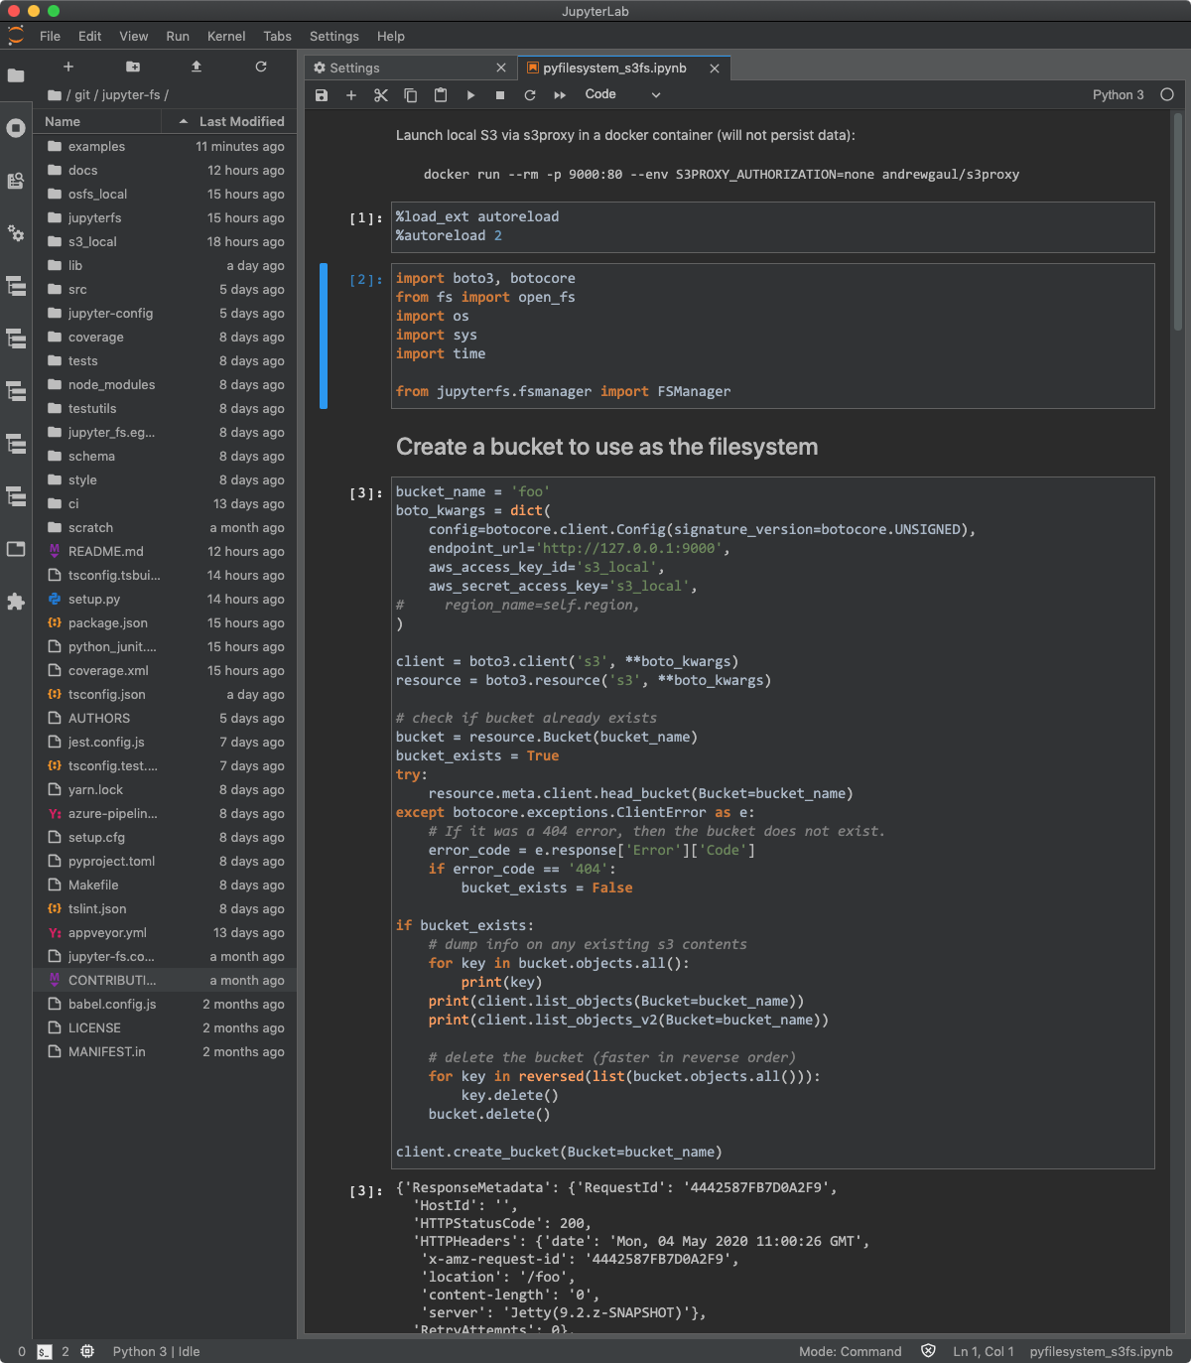Restart the kernel

coord(530,95)
